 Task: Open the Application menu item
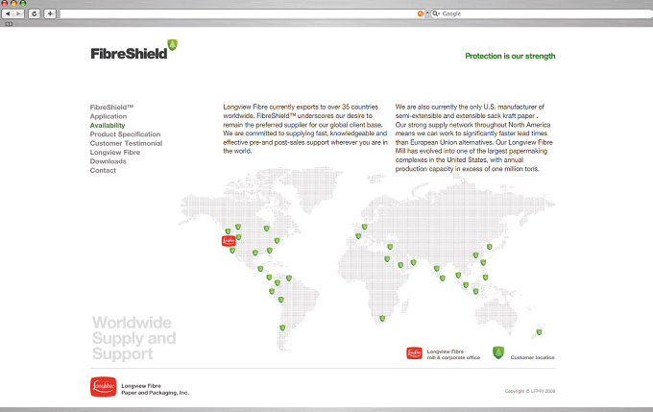(x=109, y=116)
